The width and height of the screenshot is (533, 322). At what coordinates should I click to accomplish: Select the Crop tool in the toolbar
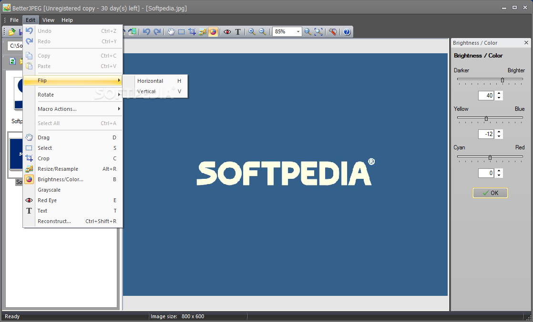pyautogui.click(x=192, y=32)
